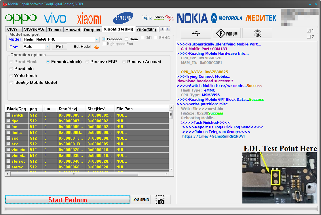Open the website globe icon button
This screenshot has height=215, width=321.
257,33
